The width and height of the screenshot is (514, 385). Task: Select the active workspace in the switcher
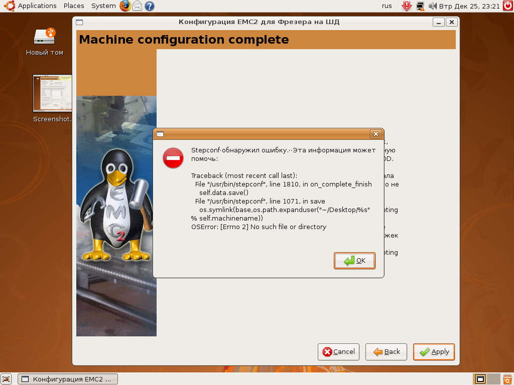click(480, 379)
